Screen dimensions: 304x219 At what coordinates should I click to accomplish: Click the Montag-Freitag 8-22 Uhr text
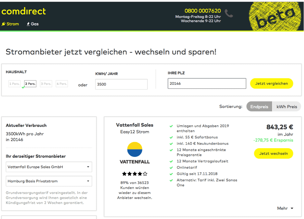(198, 17)
